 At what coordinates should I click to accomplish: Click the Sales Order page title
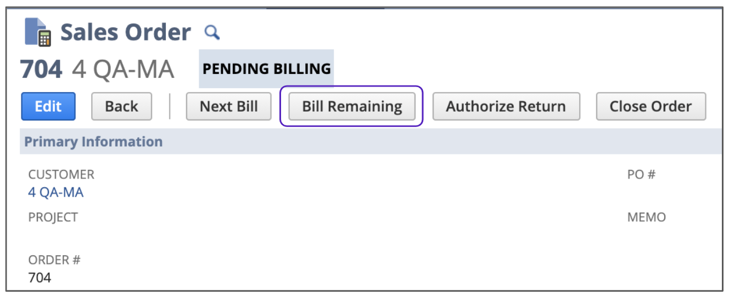click(x=126, y=32)
